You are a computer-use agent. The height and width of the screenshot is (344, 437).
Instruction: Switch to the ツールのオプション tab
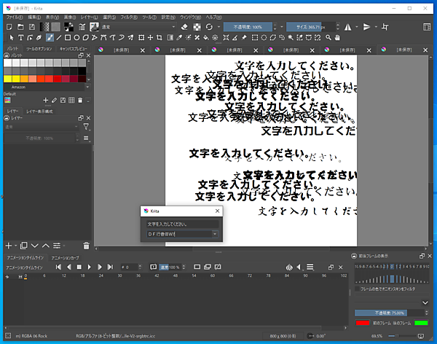pyautogui.click(x=39, y=49)
